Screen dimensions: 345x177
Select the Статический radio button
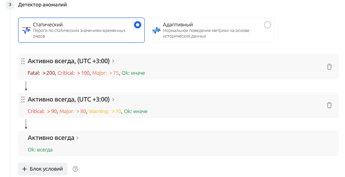coord(138,25)
